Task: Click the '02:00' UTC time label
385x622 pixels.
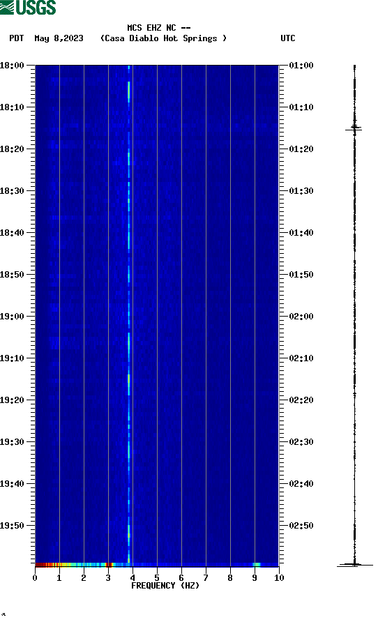Action: tap(301, 316)
